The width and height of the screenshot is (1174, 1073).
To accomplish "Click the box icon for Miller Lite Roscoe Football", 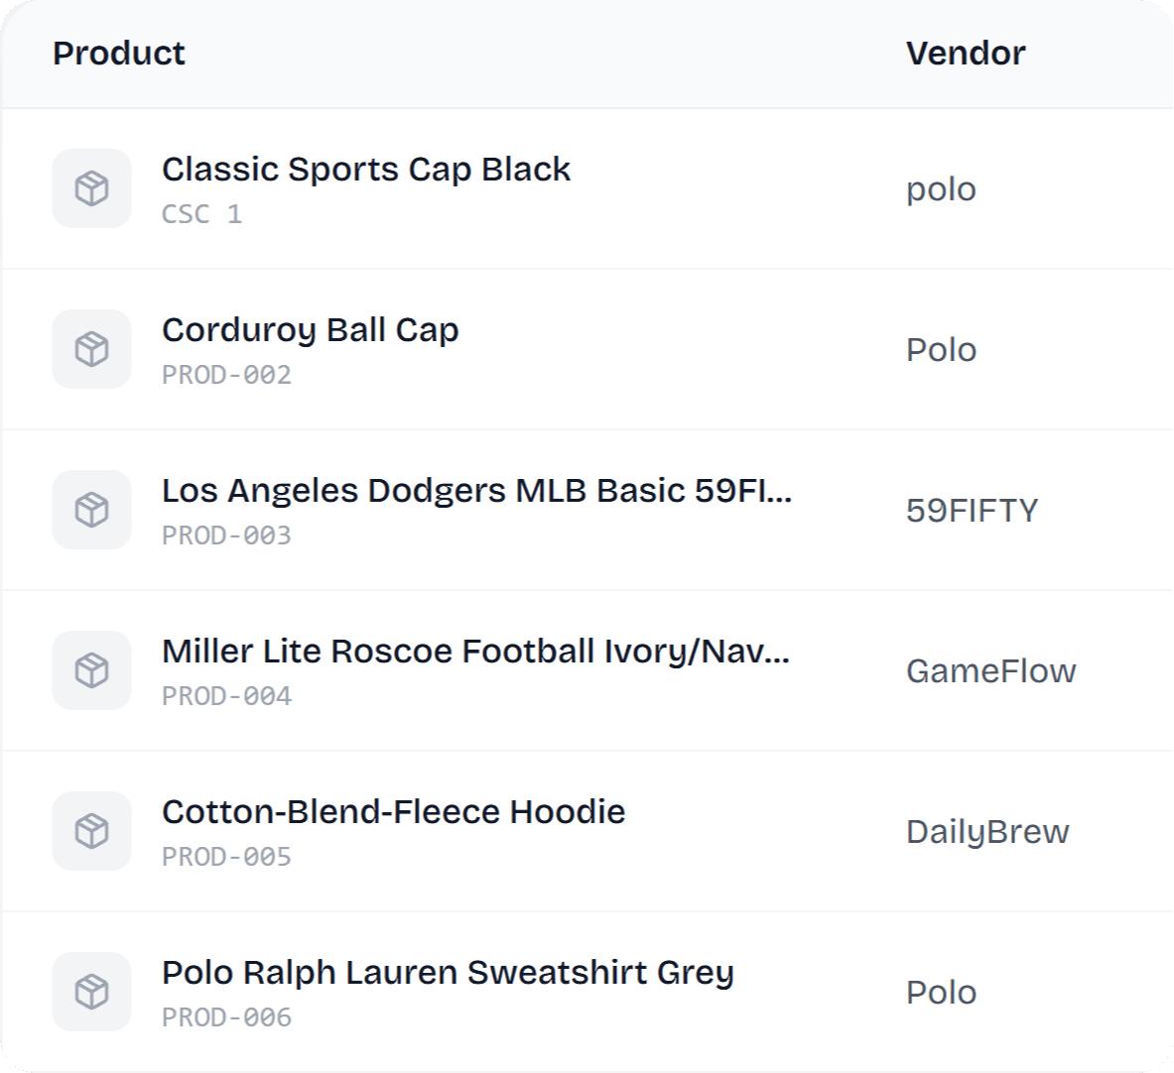I will (x=92, y=670).
